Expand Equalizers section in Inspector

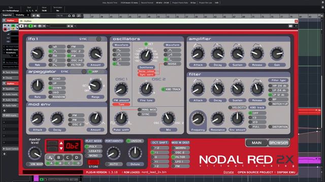coord(10,89)
